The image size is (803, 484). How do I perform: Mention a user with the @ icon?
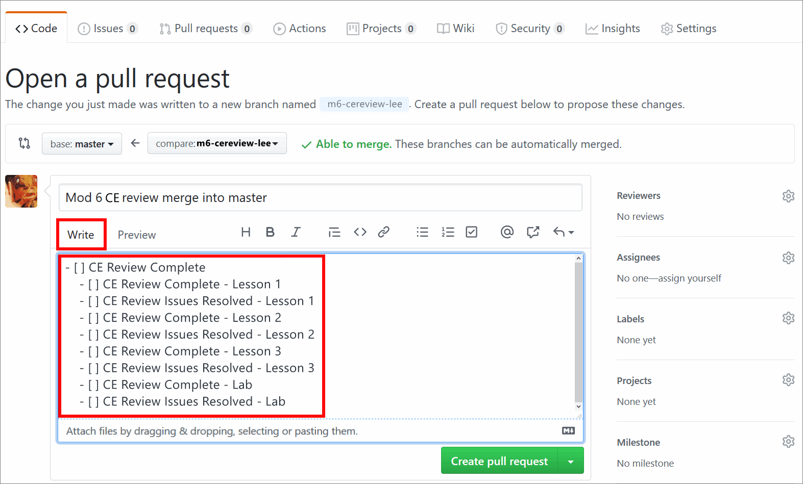(x=507, y=232)
